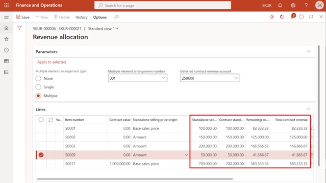Show the filter pane funnel icon
Viewport: 326px width, 183px height.
[20, 28]
